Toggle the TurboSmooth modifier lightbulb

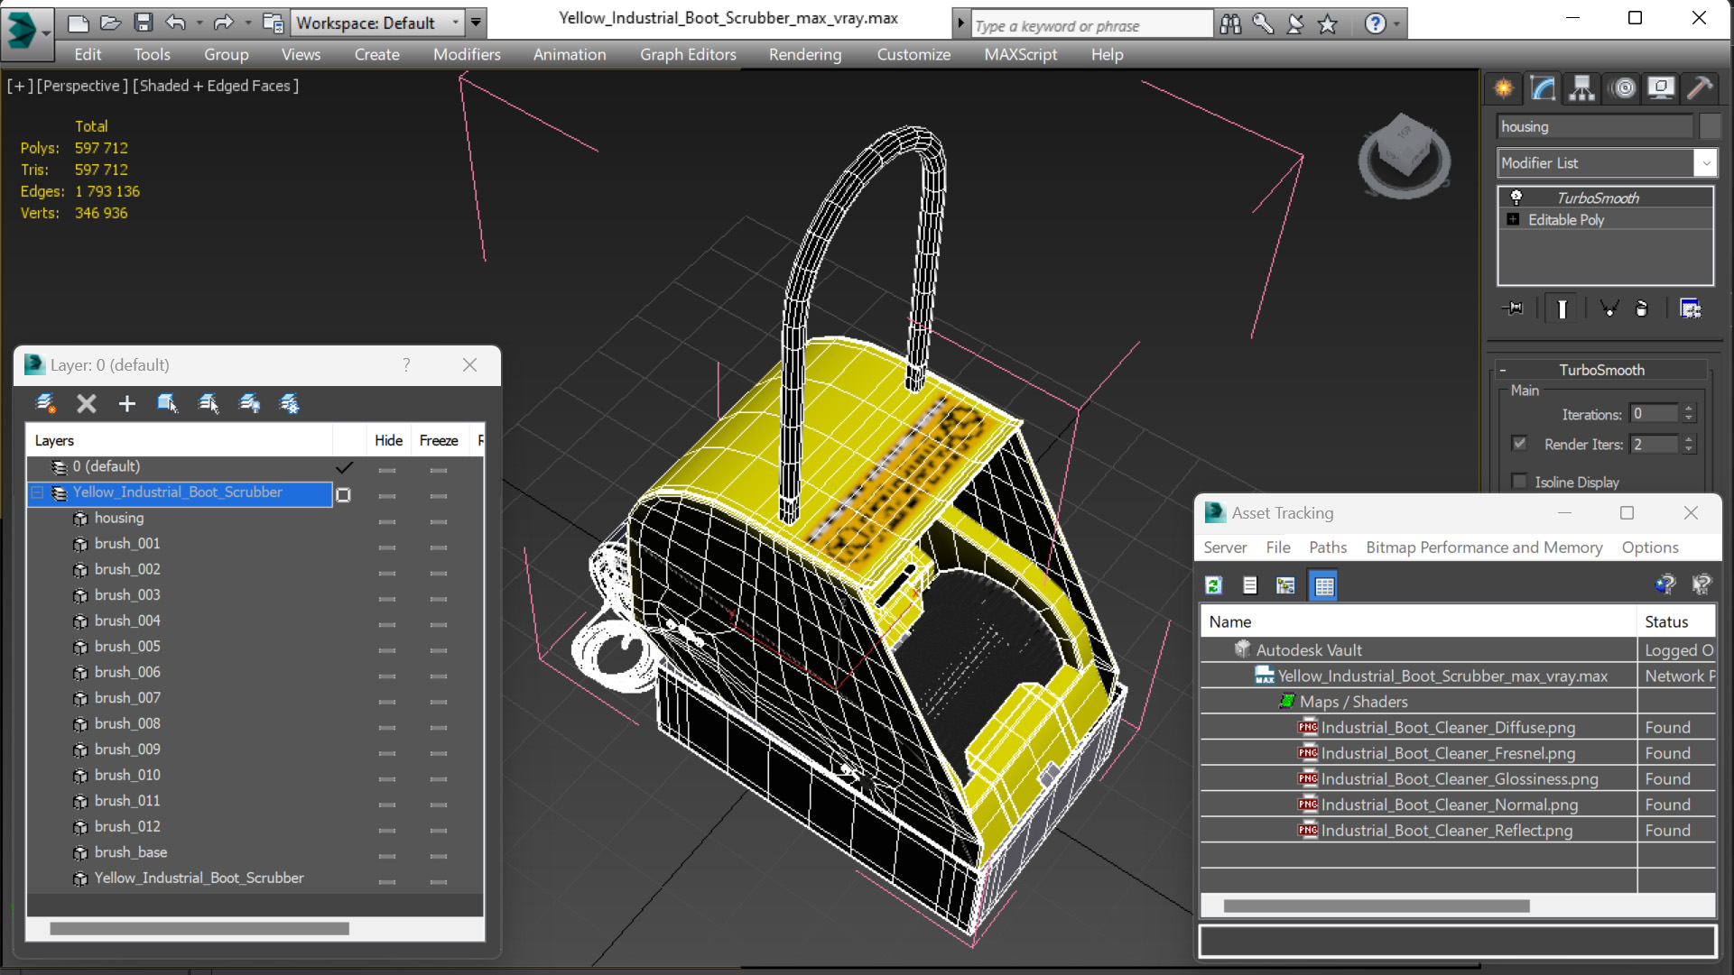1516,198
